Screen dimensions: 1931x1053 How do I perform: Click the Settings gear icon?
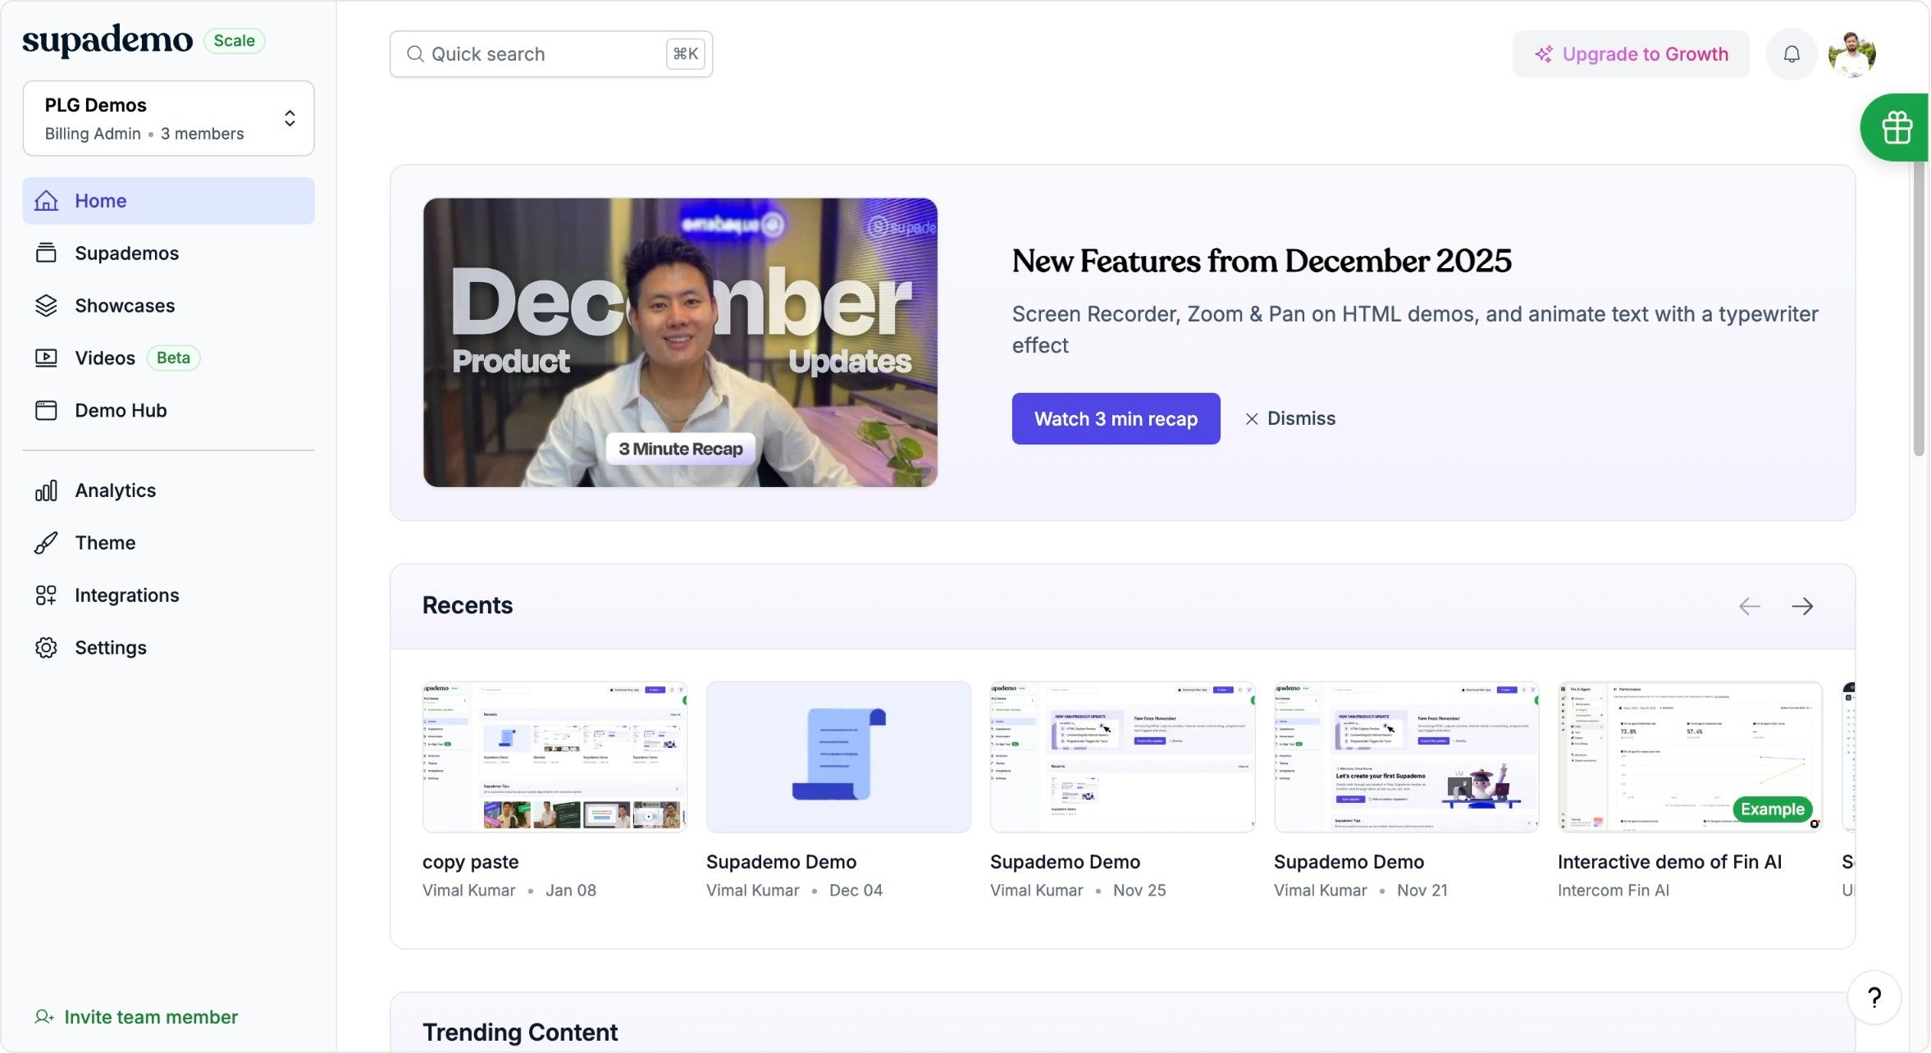tap(46, 648)
